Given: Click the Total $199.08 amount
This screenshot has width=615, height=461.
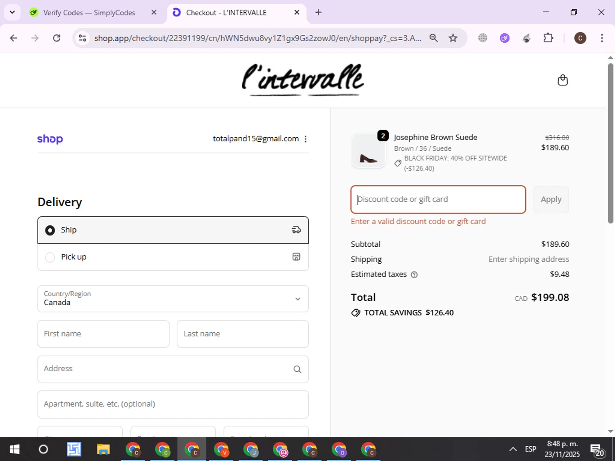Looking at the screenshot, I should [550, 297].
